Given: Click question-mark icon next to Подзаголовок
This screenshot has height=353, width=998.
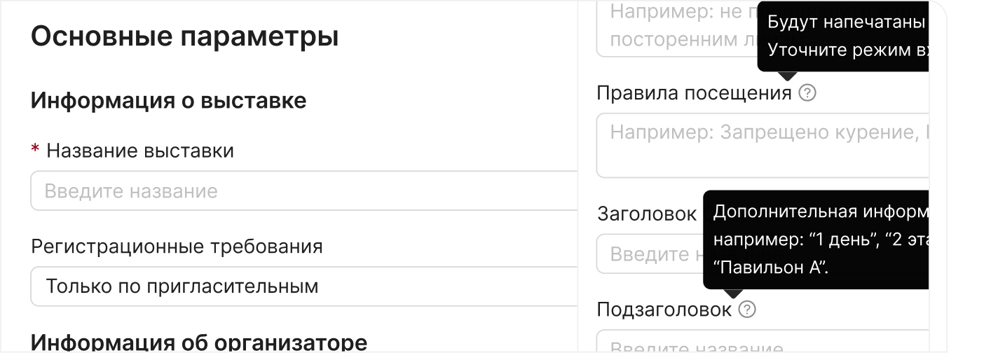Looking at the screenshot, I should pos(747,309).
